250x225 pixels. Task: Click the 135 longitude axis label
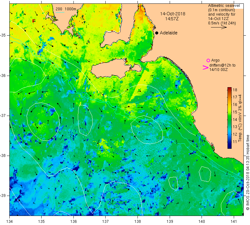(x=42, y=221)
